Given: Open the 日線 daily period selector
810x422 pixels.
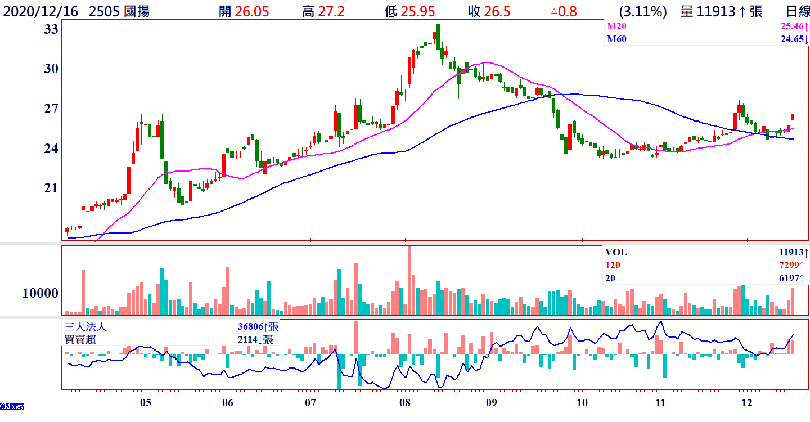Looking at the screenshot, I should [x=797, y=11].
